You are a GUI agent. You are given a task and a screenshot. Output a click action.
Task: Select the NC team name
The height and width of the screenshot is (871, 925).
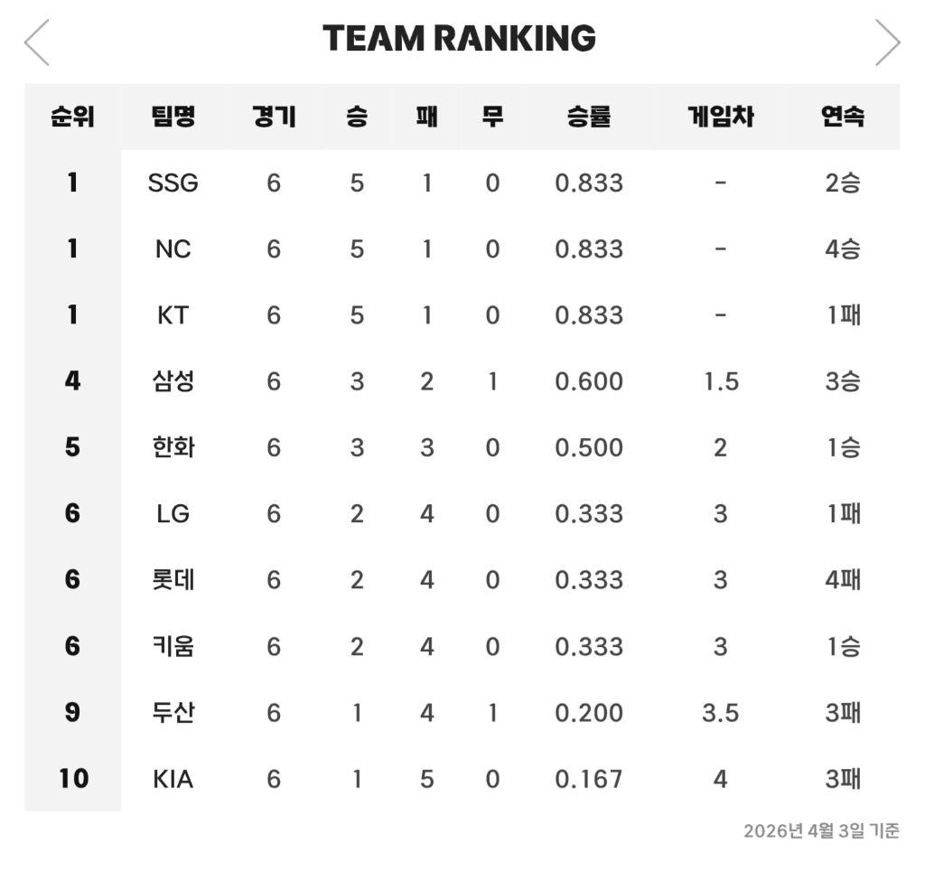coord(173,249)
